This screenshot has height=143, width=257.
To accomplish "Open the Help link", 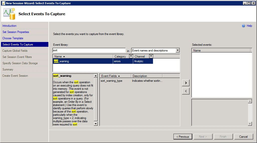I will click(249, 26).
